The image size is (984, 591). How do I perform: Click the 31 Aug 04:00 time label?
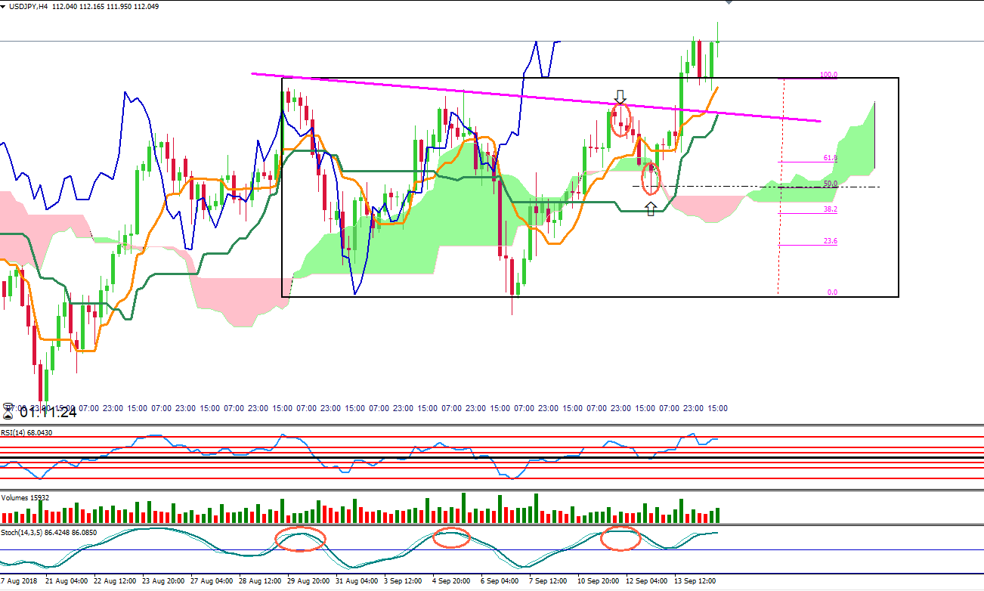click(357, 581)
